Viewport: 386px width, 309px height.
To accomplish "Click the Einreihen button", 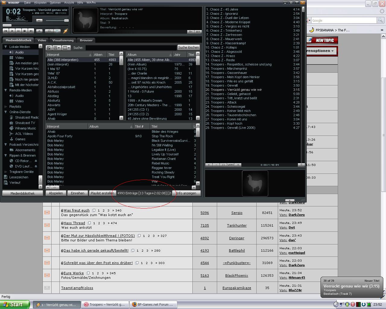I will (x=78, y=193).
